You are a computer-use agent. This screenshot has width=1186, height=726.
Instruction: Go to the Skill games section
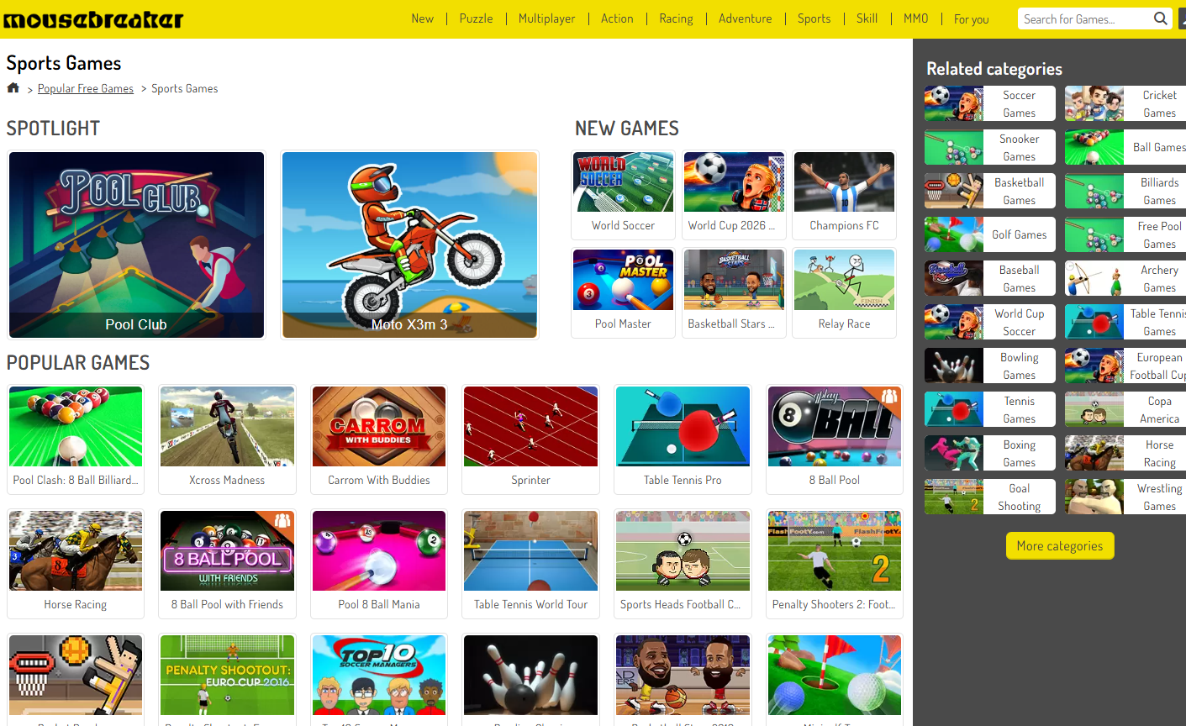pos(867,18)
